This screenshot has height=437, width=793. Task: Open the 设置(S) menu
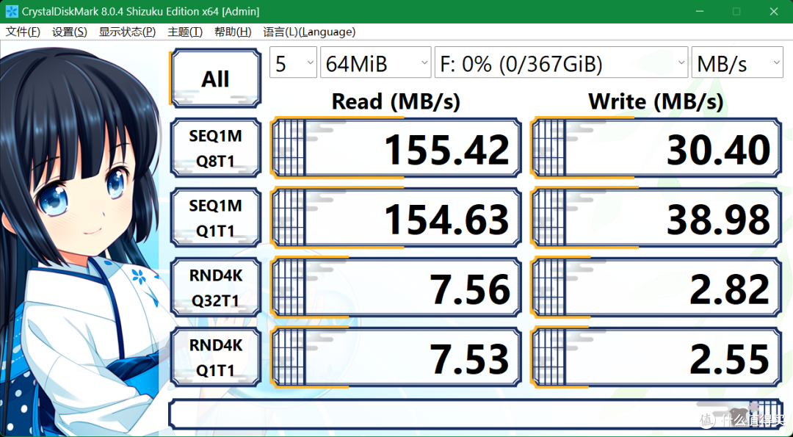pos(69,32)
